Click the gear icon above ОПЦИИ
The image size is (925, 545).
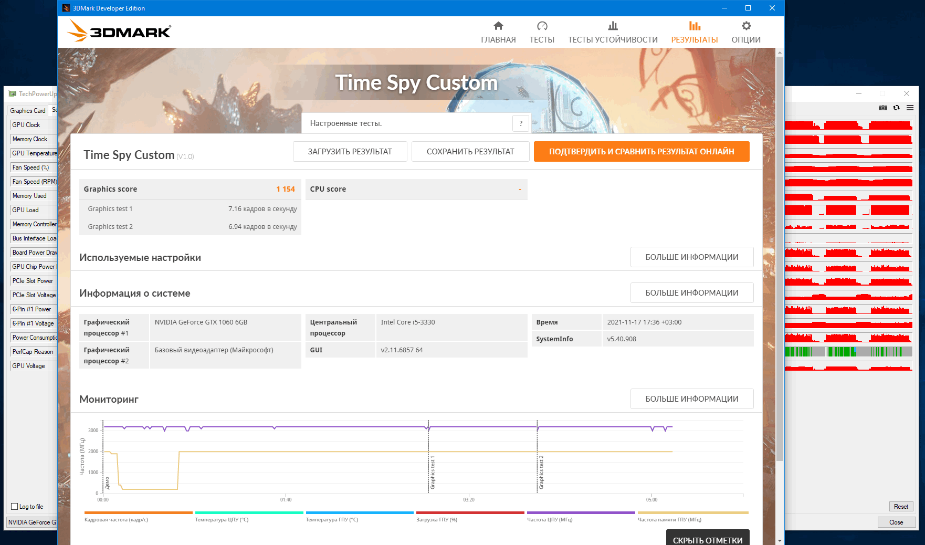[x=746, y=26]
